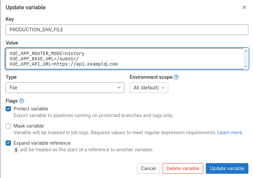Expand the Environment scope dropdown

tap(149, 88)
